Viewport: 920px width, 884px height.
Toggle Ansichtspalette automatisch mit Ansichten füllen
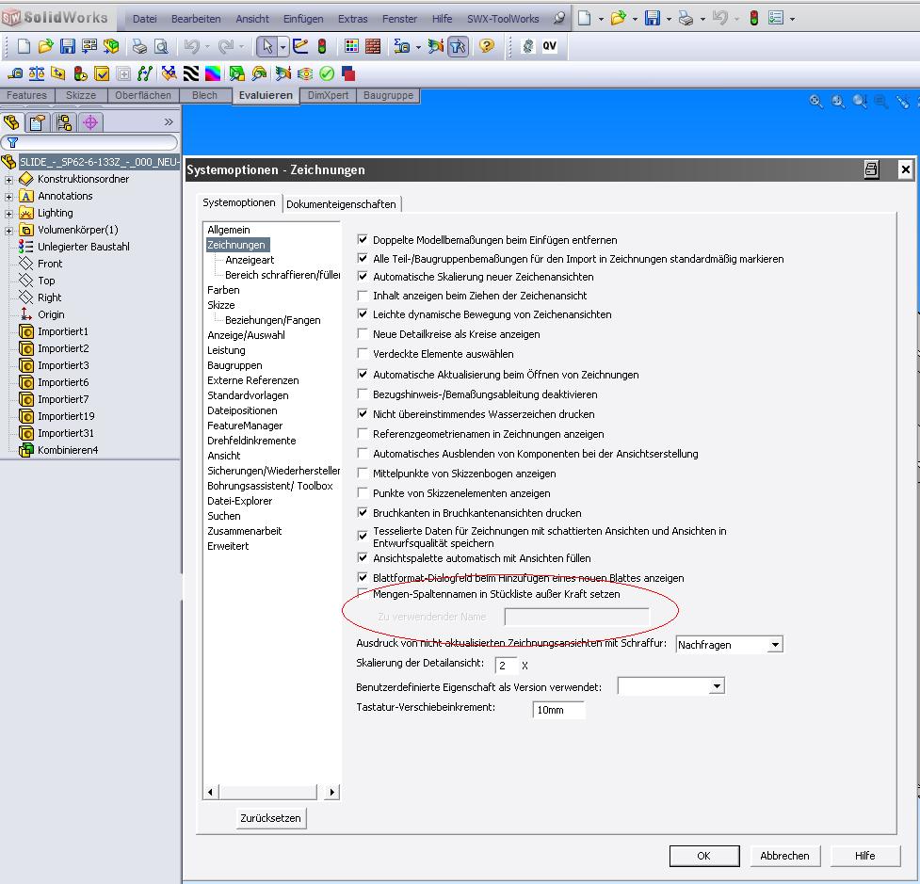(363, 558)
